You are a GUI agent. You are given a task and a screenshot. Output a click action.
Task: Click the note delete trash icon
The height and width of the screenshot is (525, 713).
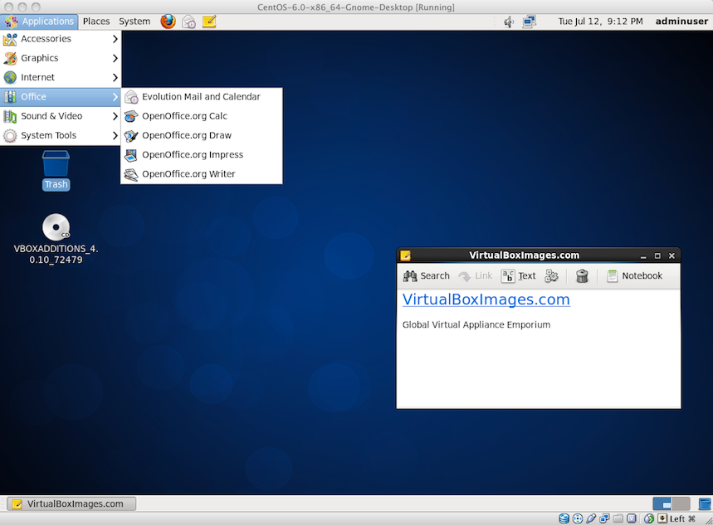[582, 276]
